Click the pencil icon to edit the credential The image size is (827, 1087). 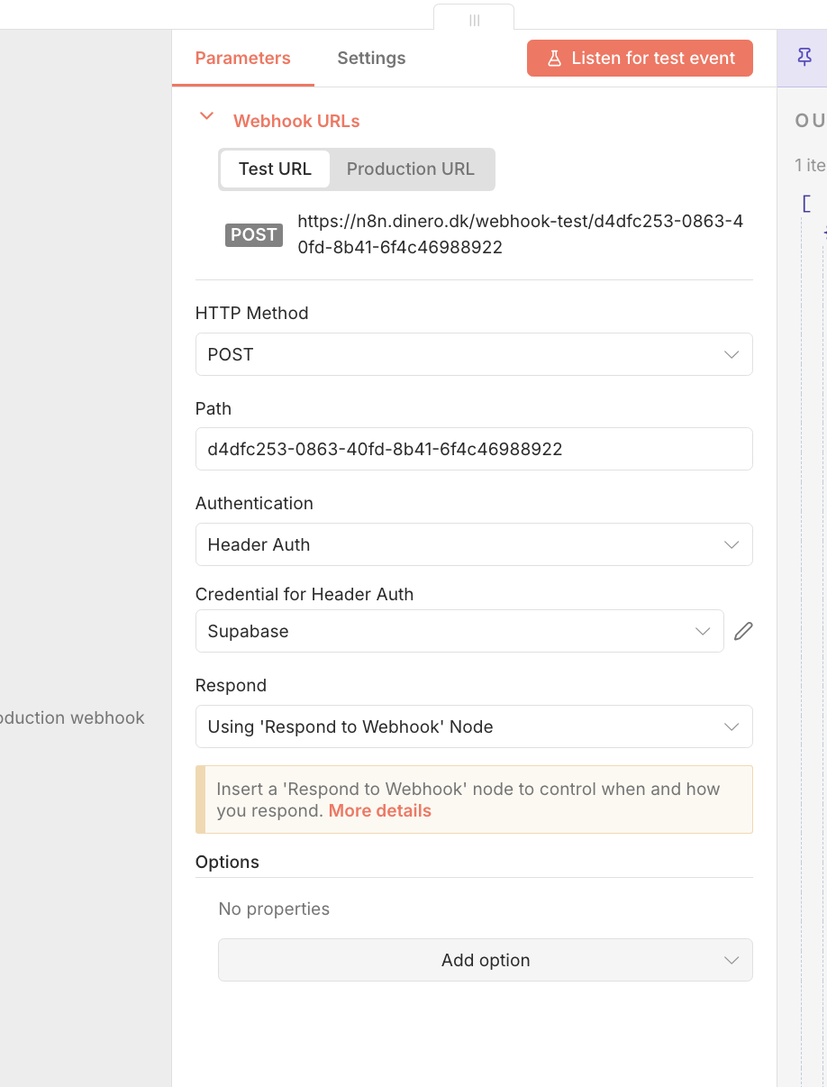pyautogui.click(x=743, y=631)
